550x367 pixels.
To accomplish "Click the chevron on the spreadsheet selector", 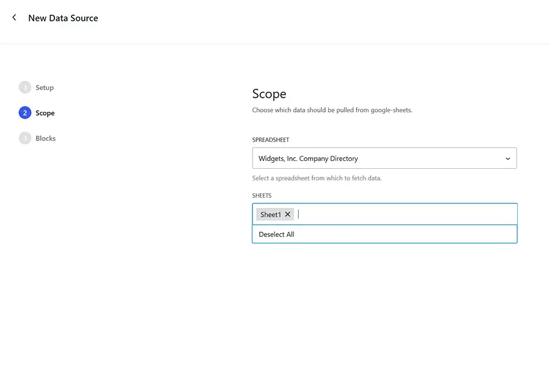I will click(x=507, y=158).
